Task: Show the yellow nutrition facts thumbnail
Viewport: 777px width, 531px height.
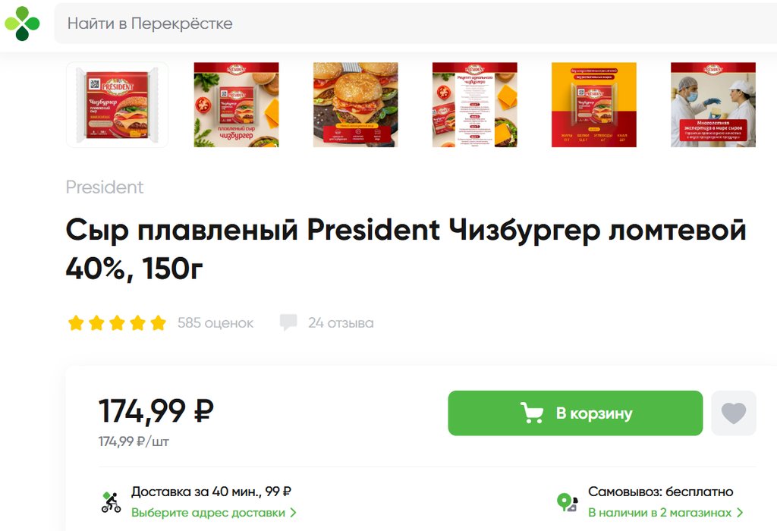Action: (594, 105)
